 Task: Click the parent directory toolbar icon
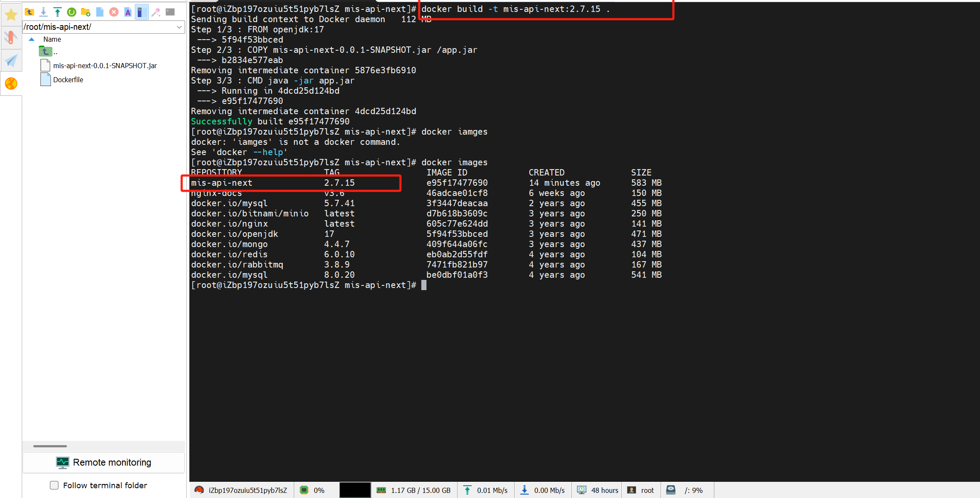29,12
